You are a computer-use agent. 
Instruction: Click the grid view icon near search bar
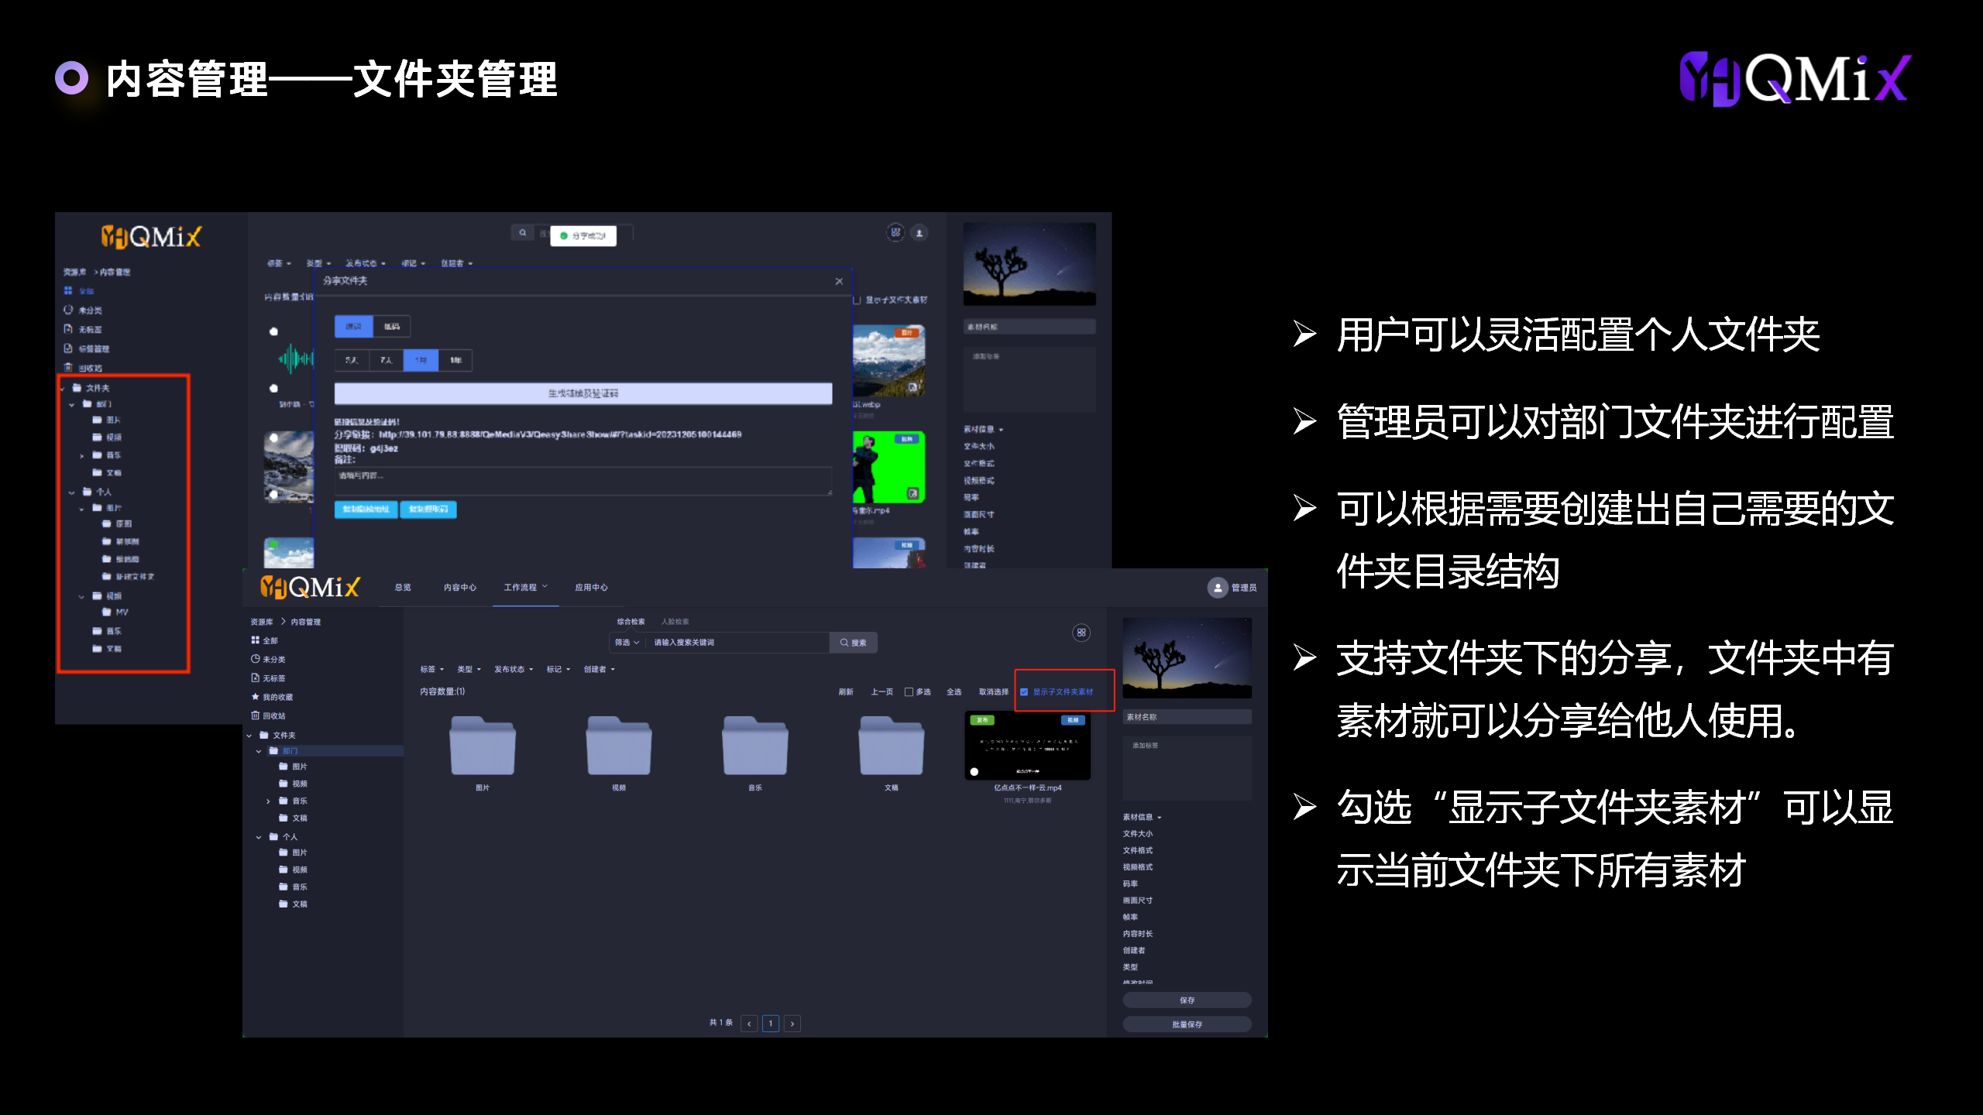pos(1081,633)
